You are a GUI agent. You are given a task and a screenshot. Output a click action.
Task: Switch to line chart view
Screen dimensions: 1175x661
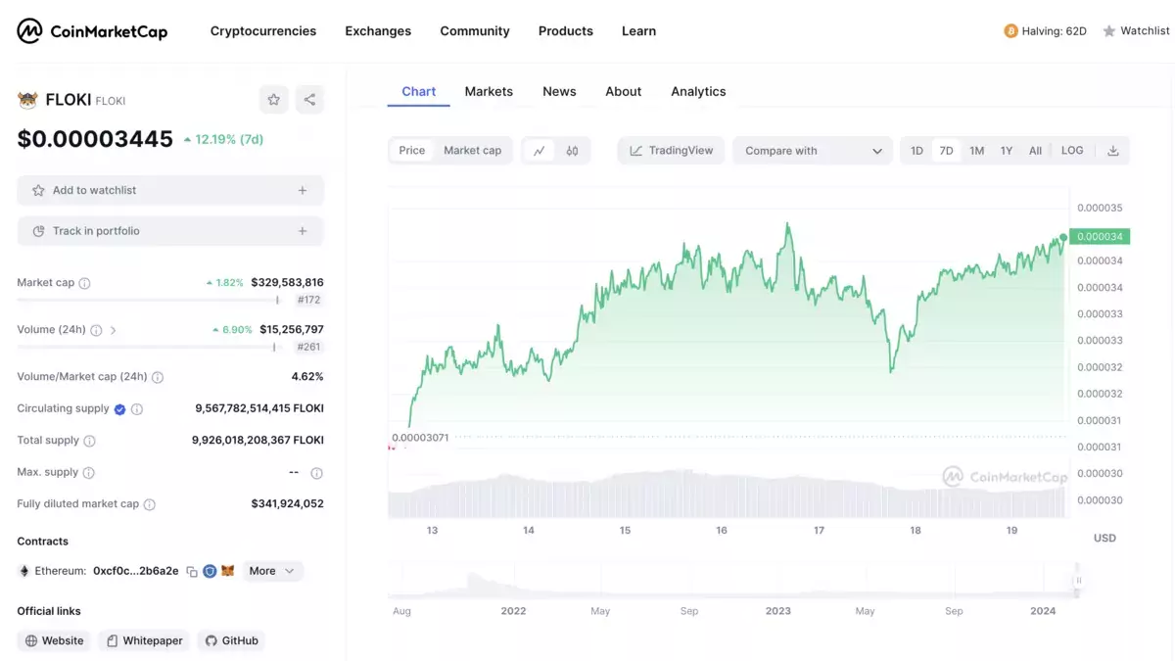coord(540,151)
